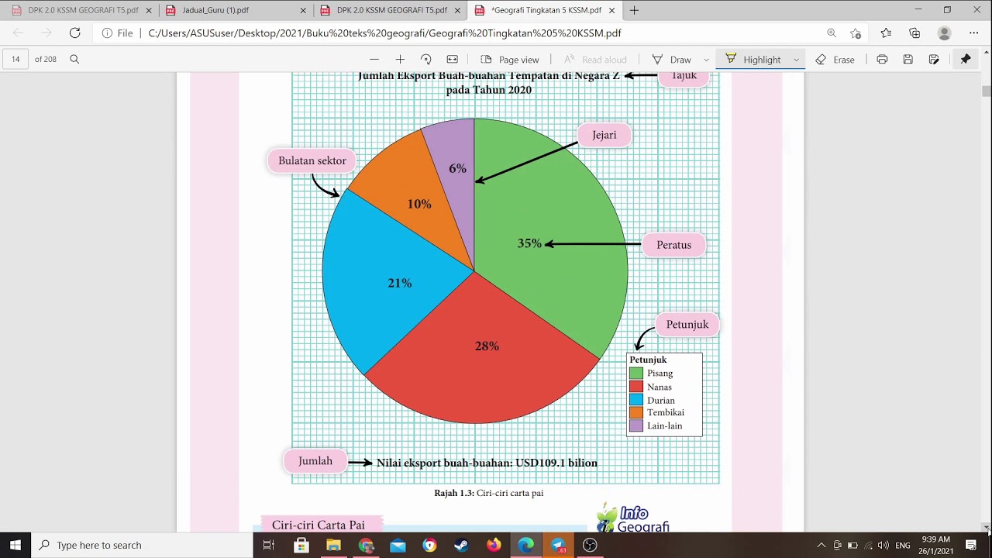Open the Collections icon in the browser toolbar
Image resolution: width=992 pixels, height=558 pixels.
pyautogui.click(x=914, y=33)
